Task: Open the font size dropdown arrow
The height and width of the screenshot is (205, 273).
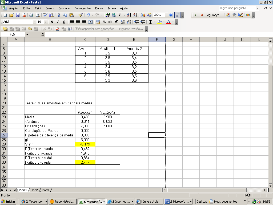Action: [x=45, y=22]
